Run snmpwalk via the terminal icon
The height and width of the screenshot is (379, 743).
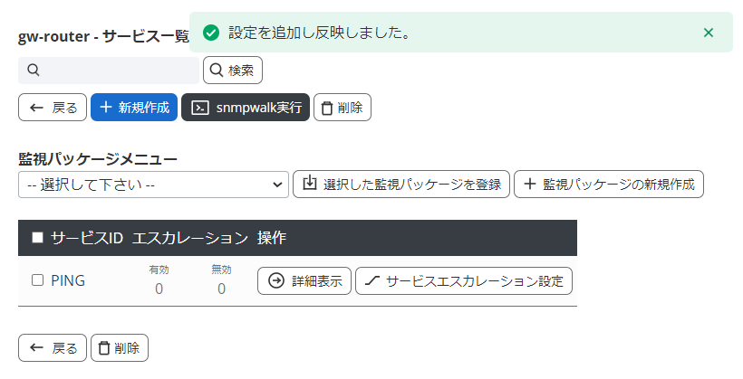tap(201, 107)
